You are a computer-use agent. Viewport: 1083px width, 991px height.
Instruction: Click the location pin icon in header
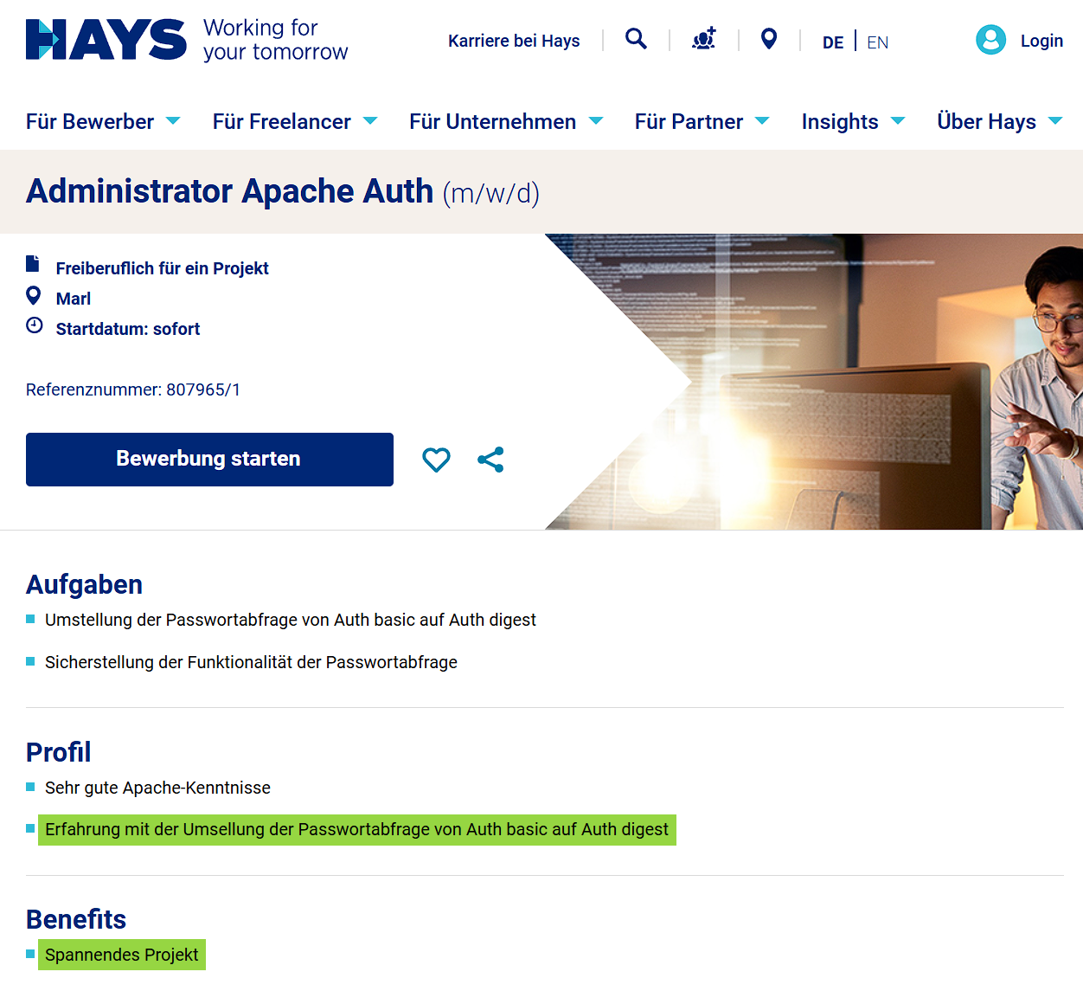coord(769,39)
